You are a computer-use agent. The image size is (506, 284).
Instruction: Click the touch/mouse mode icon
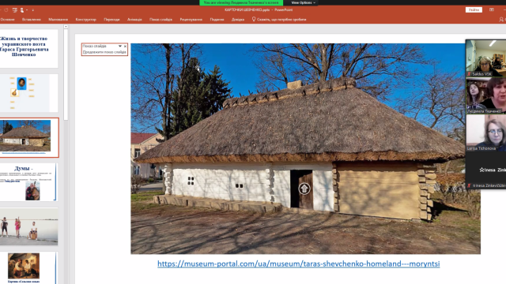[x=23, y=10]
